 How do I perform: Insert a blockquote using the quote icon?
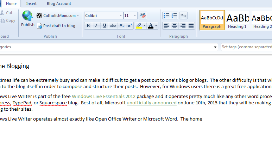click(183, 16)
